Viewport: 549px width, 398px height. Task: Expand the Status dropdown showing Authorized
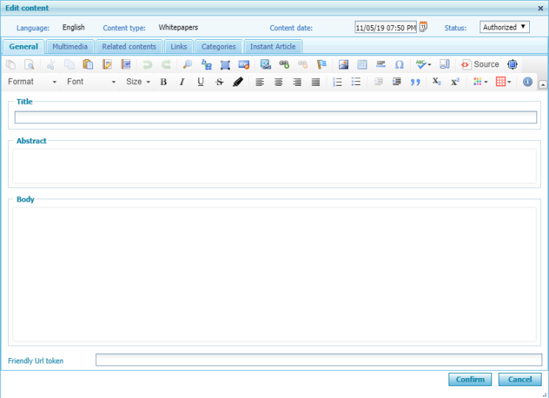505,27
